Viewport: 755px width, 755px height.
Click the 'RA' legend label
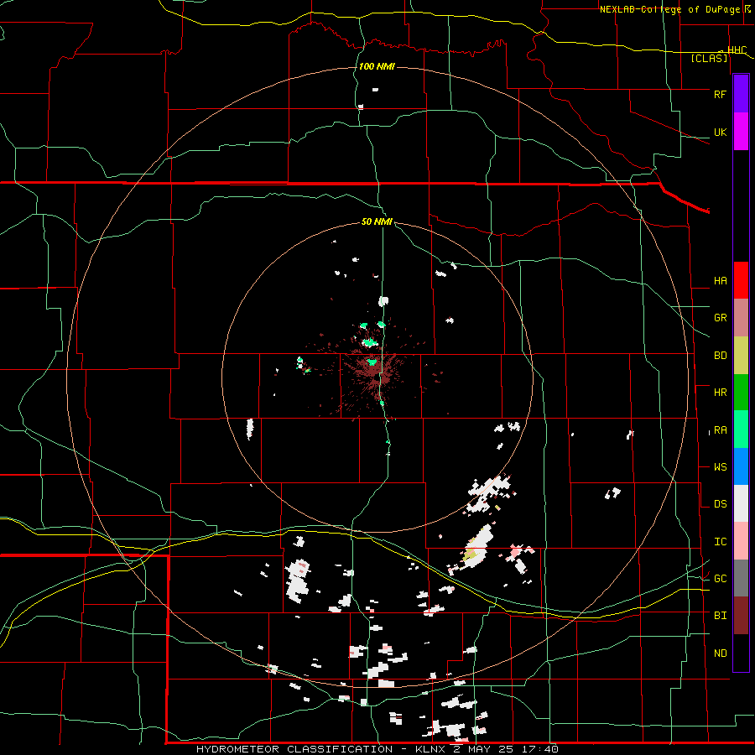point(720,430)
